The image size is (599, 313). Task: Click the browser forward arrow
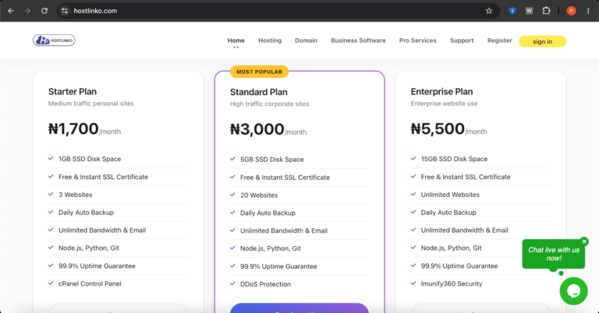pyautogui.click(x=27, y=11)
